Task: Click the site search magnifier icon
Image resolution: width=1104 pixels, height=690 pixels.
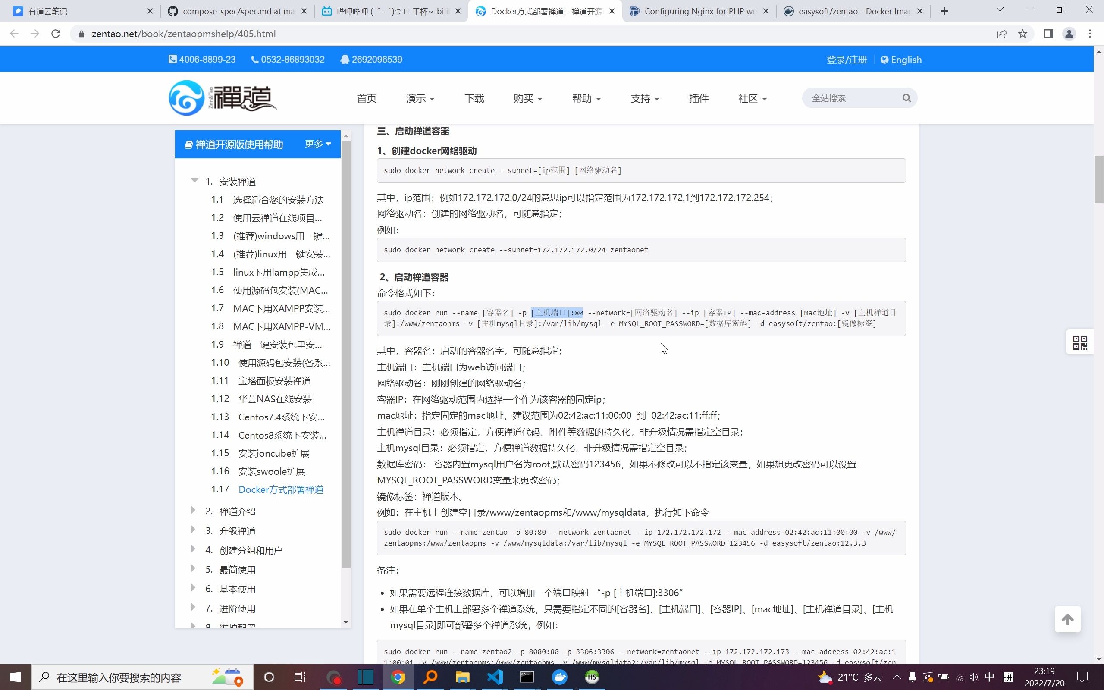Action: click(x=906, y=98)
